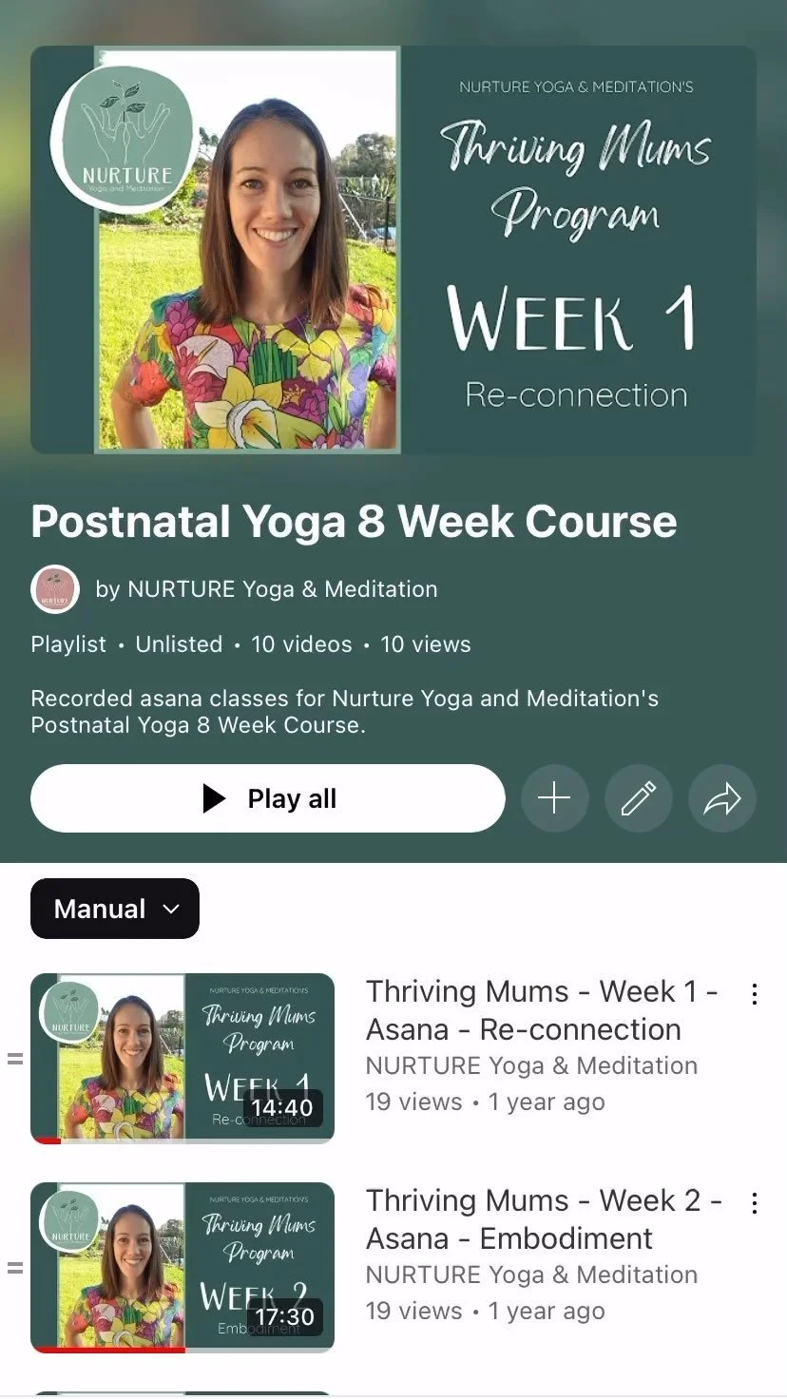Open three-dot menu for Week 1 video

755,994
